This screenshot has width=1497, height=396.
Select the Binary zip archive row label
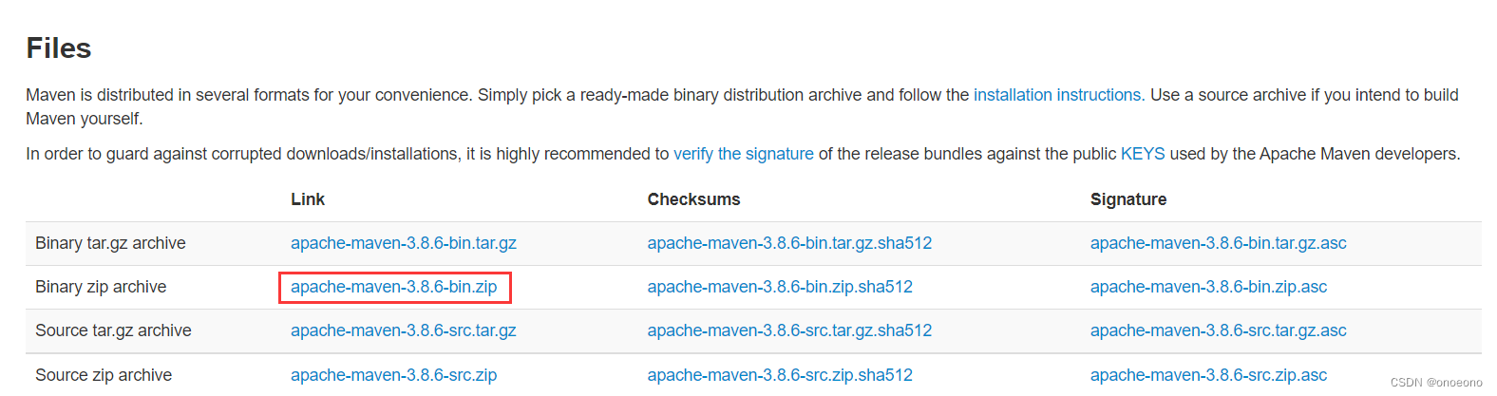tap(101, 287)
